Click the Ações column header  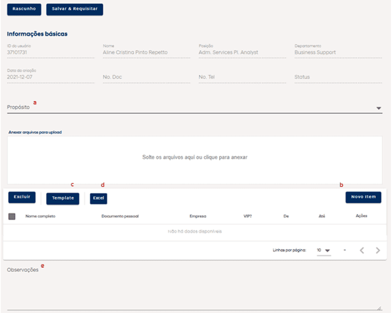362,216
